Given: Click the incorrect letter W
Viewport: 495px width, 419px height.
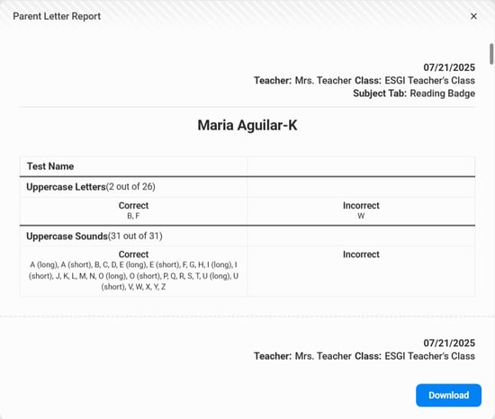Looking at the screenshot, I should point(361,216).
